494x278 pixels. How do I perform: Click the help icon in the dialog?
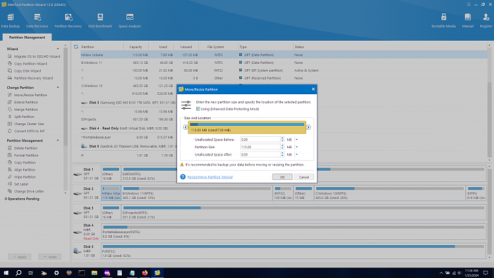click(182, 177)
